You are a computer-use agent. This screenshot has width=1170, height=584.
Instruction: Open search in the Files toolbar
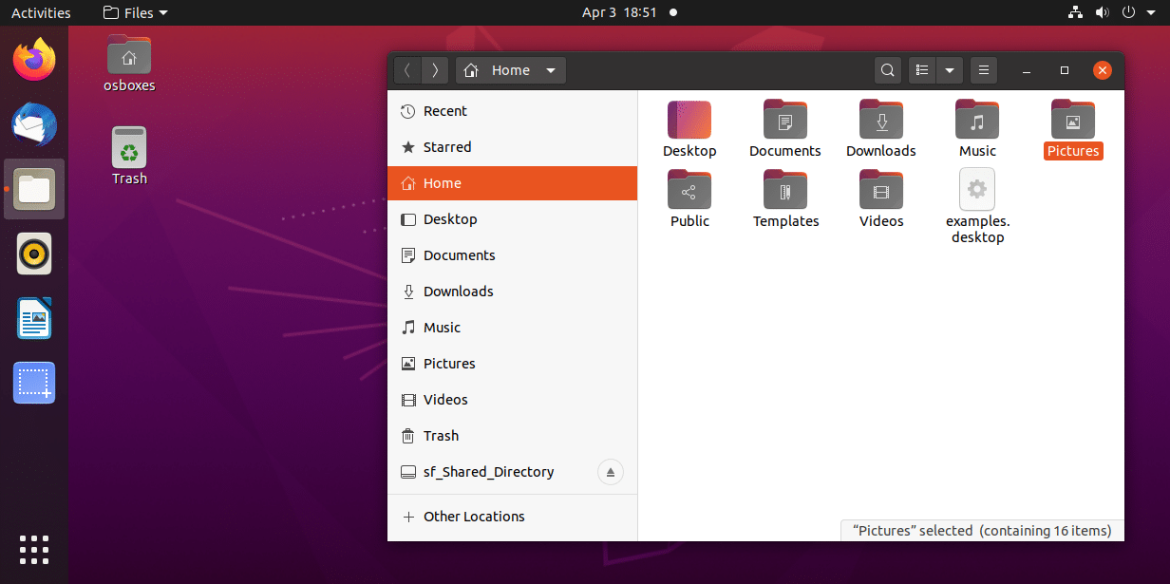887,69
